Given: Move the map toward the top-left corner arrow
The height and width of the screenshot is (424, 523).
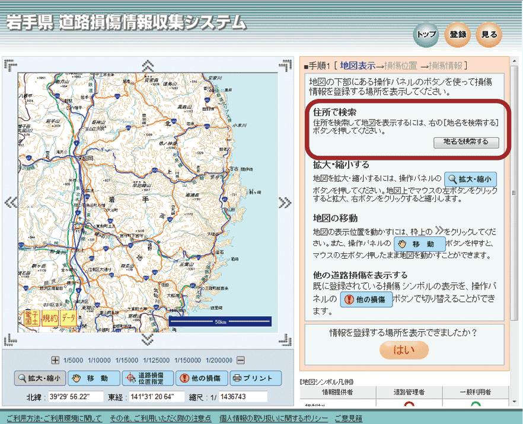Looking at the screenshot, I should 11,66.
